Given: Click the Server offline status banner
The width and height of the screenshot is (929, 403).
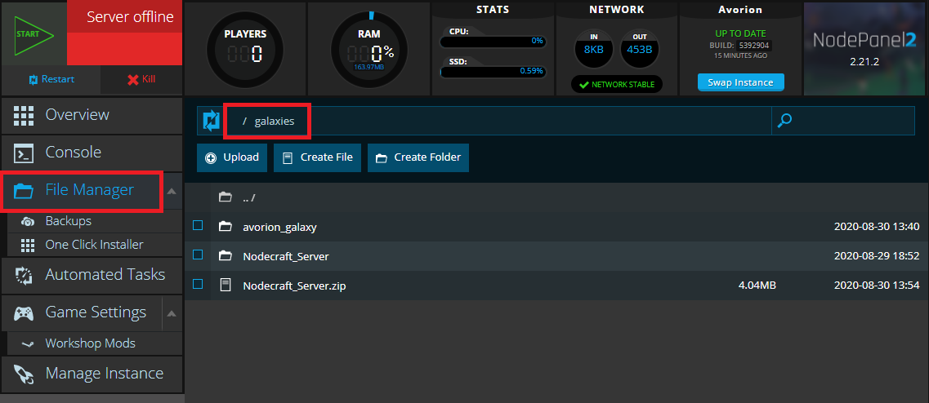Looking at the screenshot, I should [124, 33].
